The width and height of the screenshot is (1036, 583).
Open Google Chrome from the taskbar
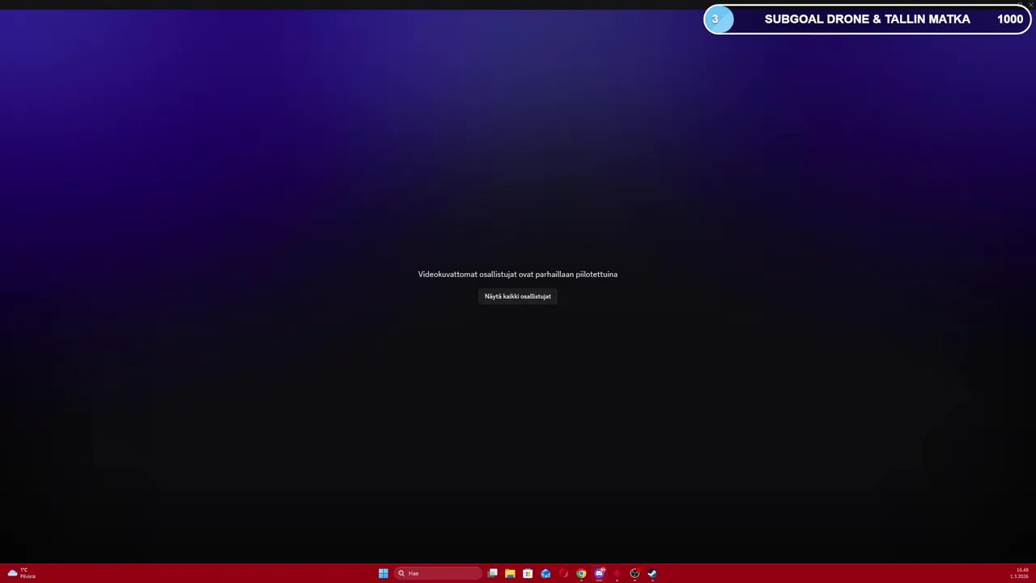[x=581, y=573]
